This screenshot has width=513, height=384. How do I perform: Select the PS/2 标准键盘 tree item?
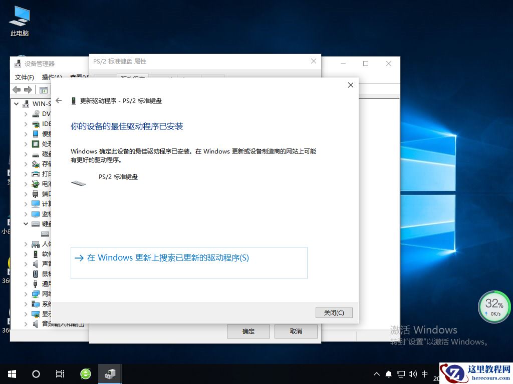(45, 233)
